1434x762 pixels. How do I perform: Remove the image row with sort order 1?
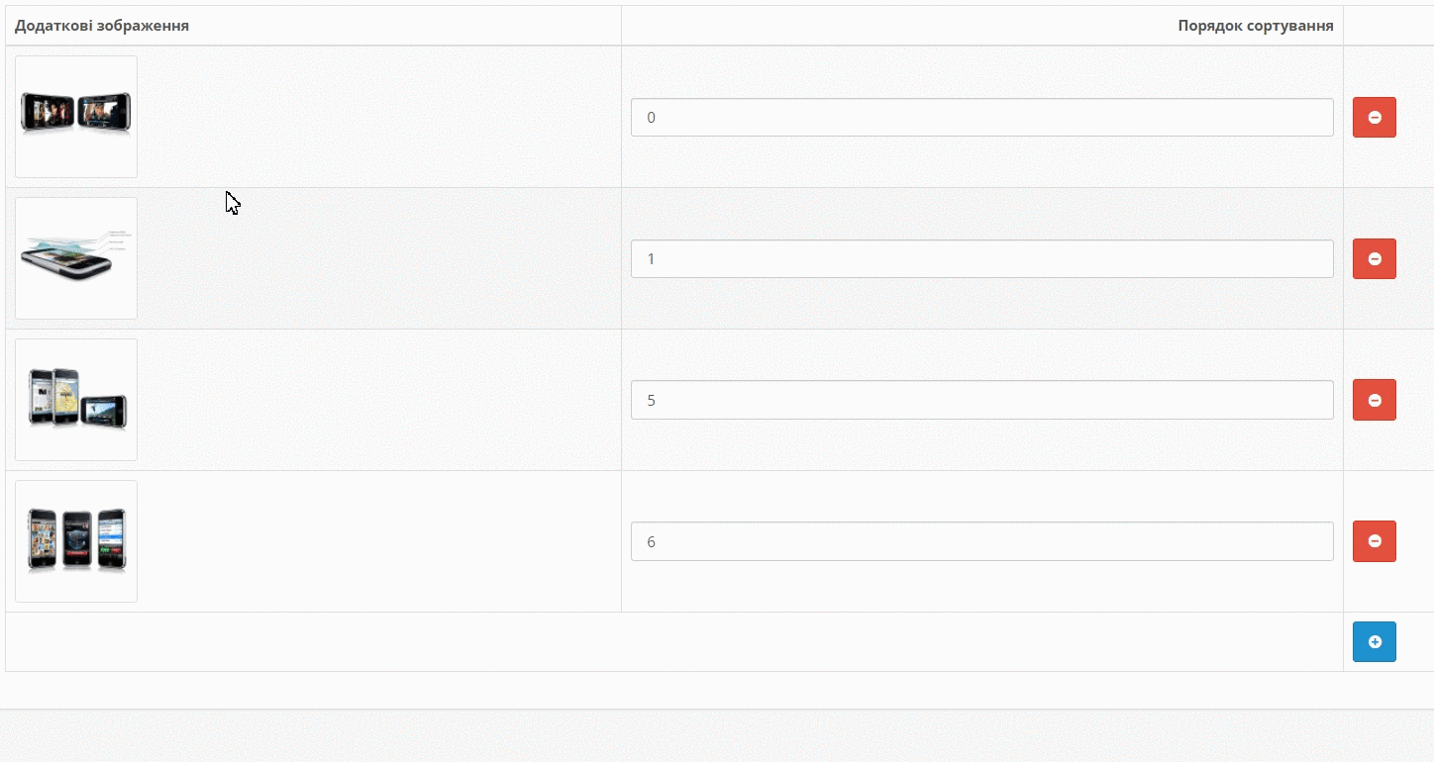[x=1374, y=258]
